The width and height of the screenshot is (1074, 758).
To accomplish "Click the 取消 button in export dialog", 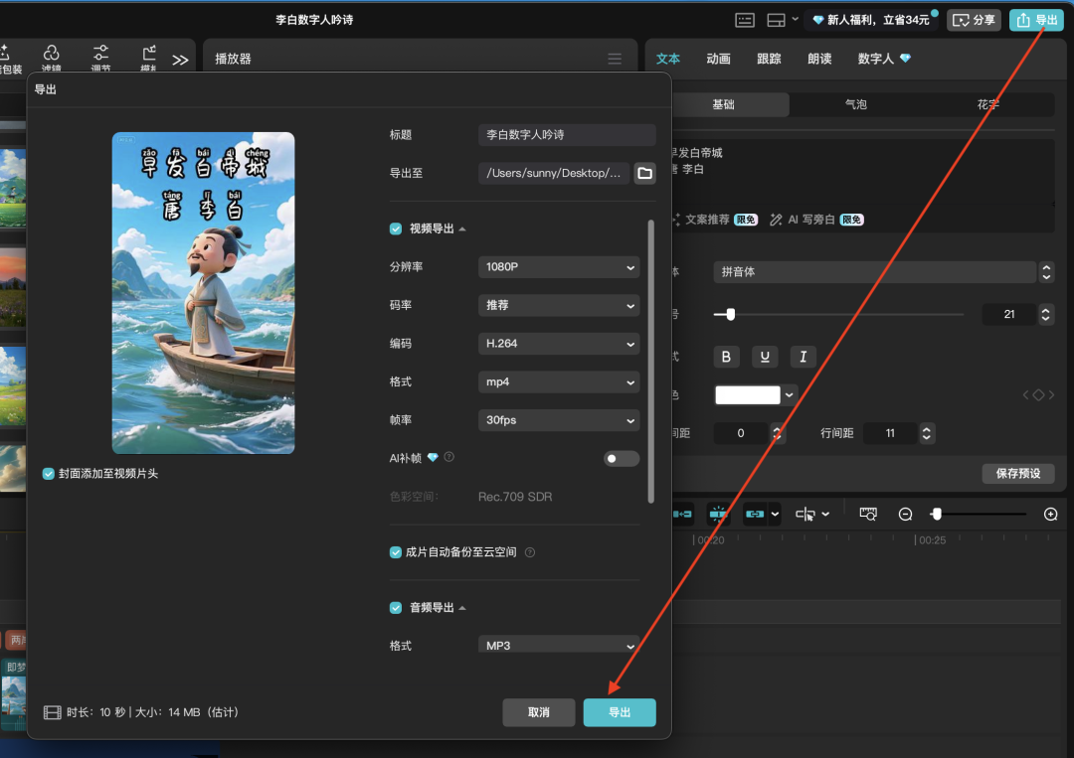I will 539,712.
